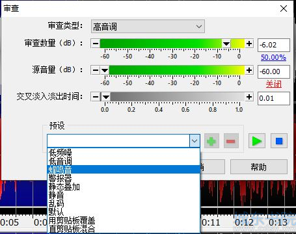
Task: Click the -60.00 value field
Action: point(274,71)
